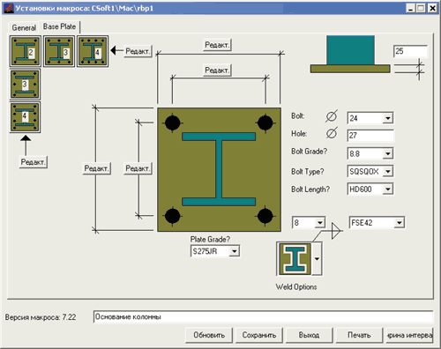The height and width of the screenshot is (349, 441).
Task: Click the Версия макроса: 7.22 text
Action: [41, 317]
